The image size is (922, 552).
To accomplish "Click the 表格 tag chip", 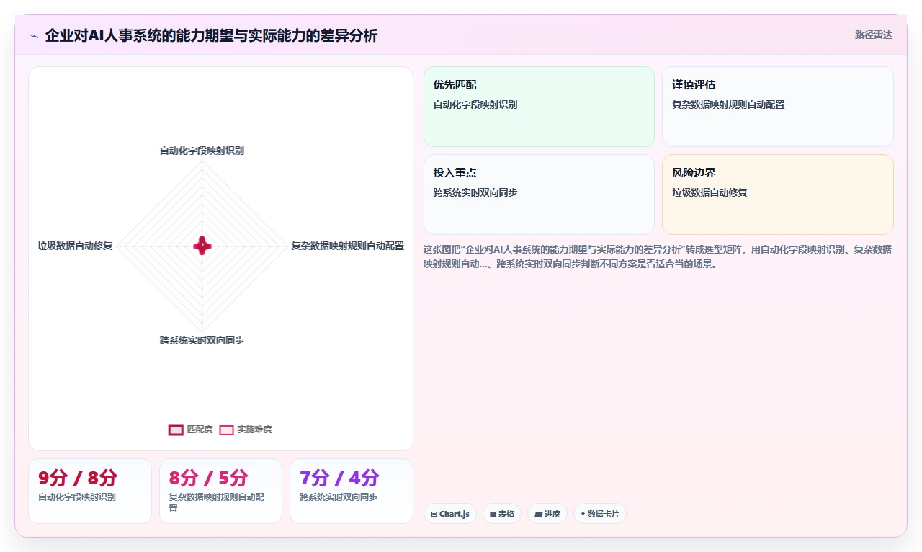I will tap(502, 514).
